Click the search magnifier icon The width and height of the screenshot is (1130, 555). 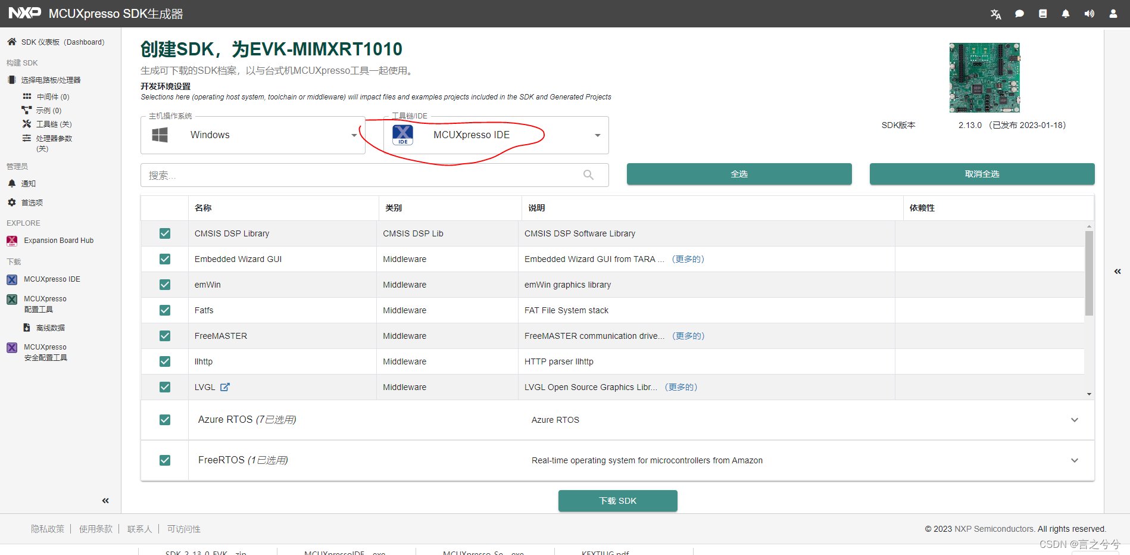click(588, 175)
